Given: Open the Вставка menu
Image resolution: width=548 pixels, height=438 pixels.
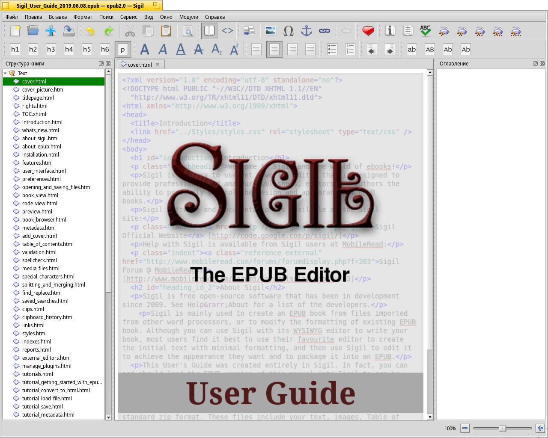Looking at the screenshot, I should 58,17.
